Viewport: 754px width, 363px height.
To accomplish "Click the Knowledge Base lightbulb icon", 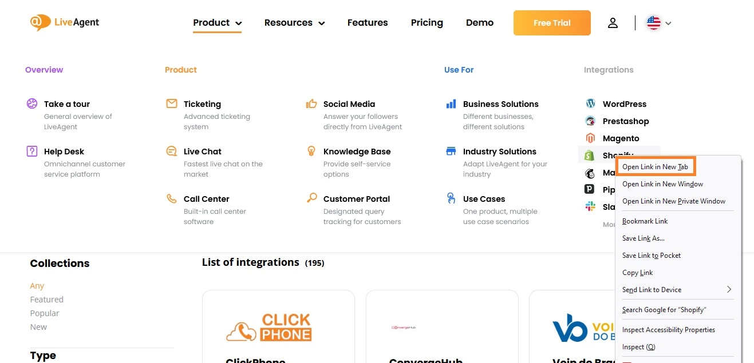I will (x=311, y=151).
